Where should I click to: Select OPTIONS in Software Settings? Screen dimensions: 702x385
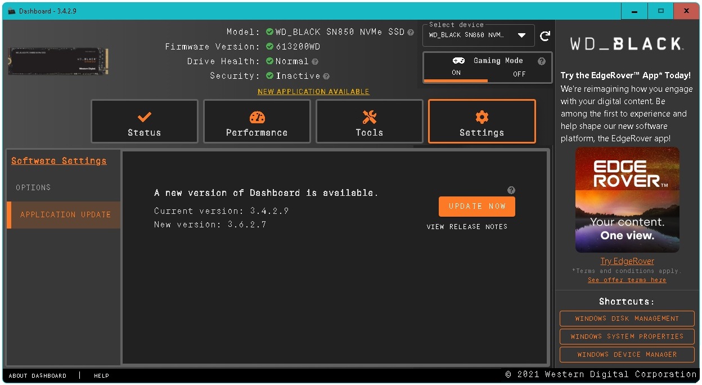click(x=64, y=187)
